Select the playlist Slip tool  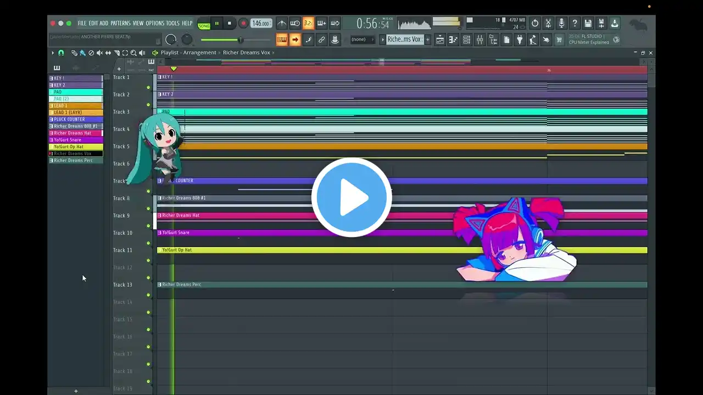(x=108, y=53)
